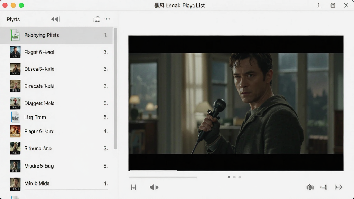The height and width of the screenshot is (199, 354).
Task: Click the pin-on-top icon in title bar
Action: tap(319, 6)
